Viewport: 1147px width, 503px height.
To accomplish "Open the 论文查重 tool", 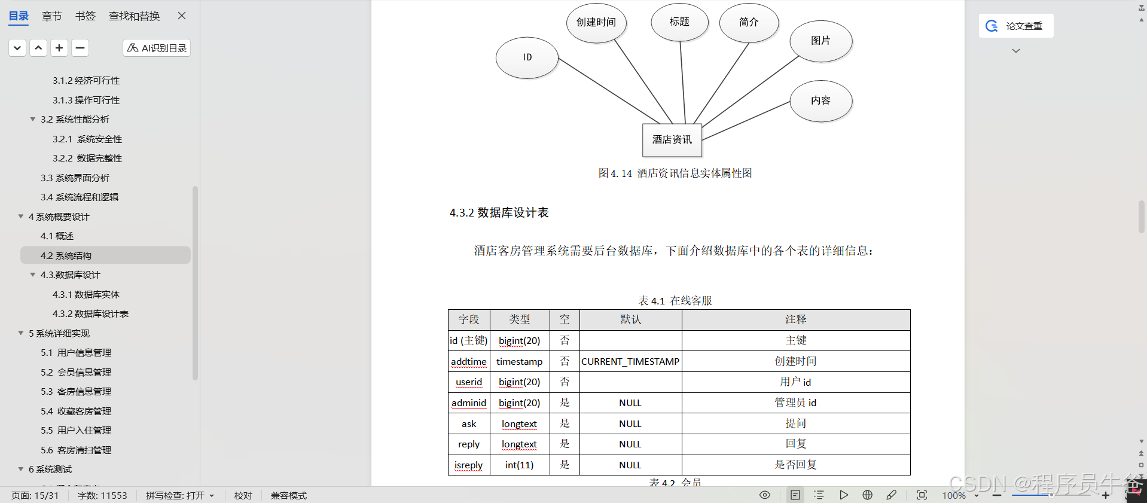I will (1016, 26).
